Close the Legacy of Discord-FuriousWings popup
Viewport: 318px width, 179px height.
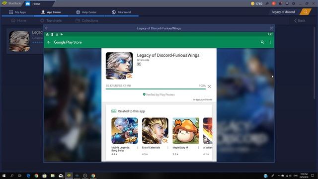(272, 28)
